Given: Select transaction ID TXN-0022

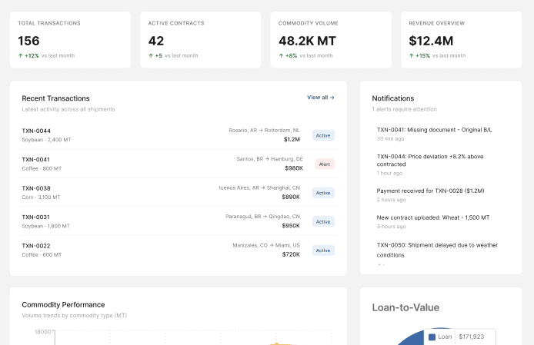Looking at the screenshot, I should [x=36, y=246].
